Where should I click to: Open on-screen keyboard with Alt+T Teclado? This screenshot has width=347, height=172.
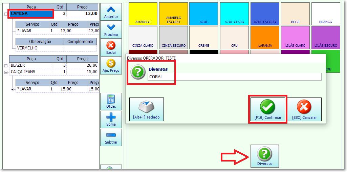[147, 109]
